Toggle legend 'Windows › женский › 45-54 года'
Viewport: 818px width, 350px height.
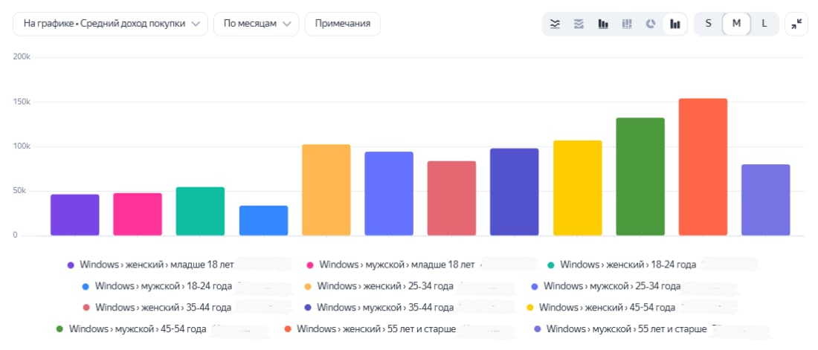coord(601,308)
